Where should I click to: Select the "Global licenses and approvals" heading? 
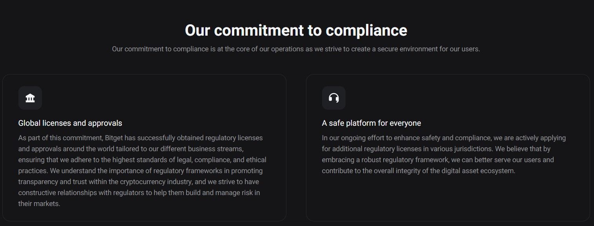tap(70, 123)
